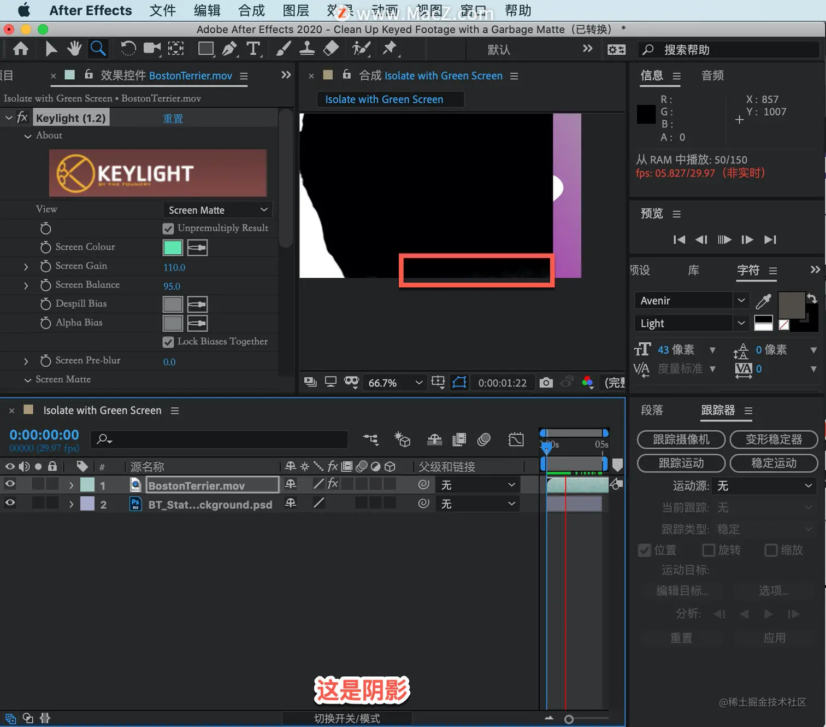Select the Zoom magnifier tool
The width and height of the screenshot is (826, 727).
(98, 49)
